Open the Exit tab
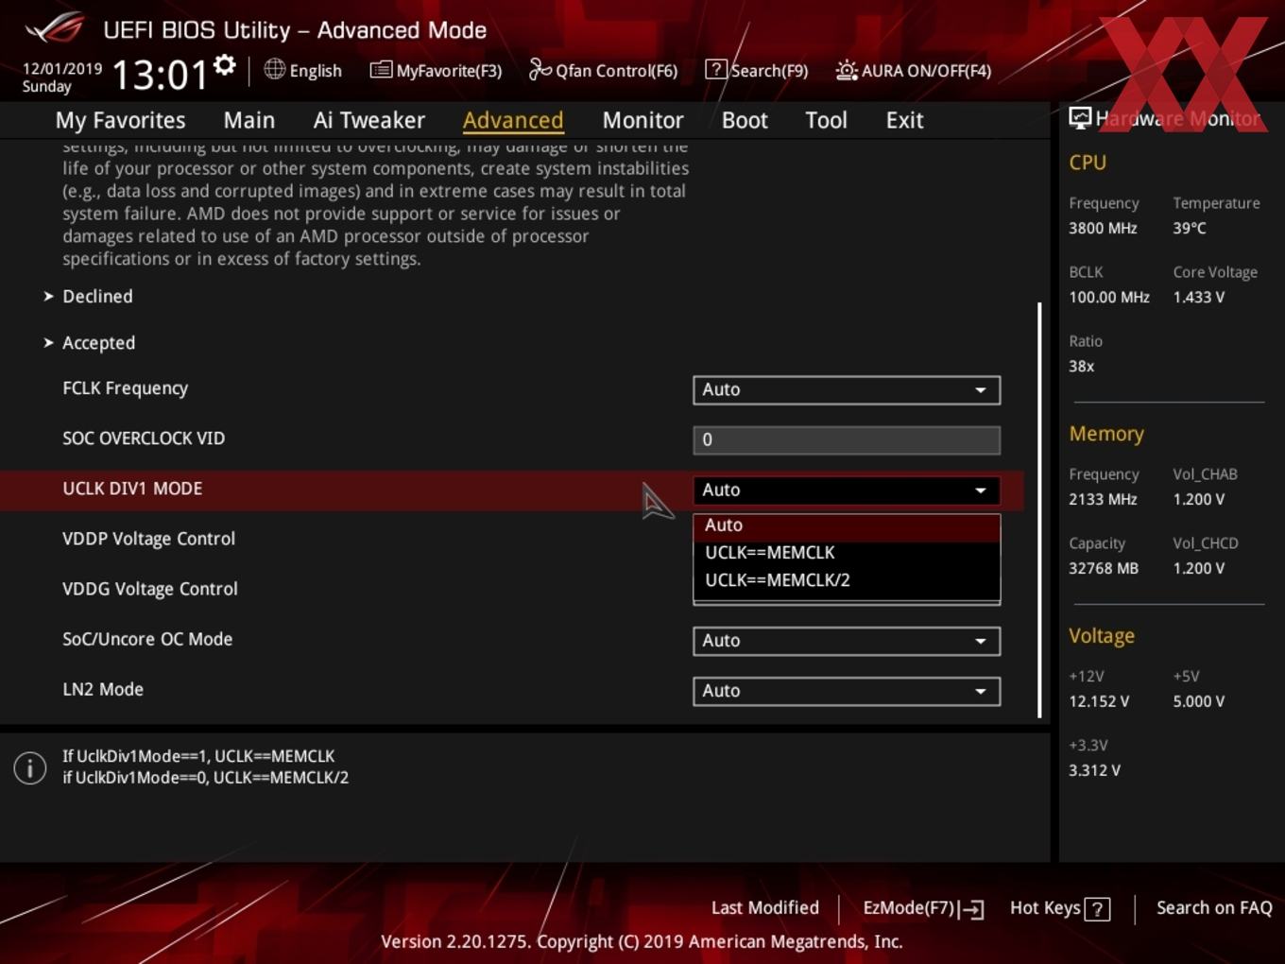This screenshot has height=964, width=1285. tap(904, 120)
